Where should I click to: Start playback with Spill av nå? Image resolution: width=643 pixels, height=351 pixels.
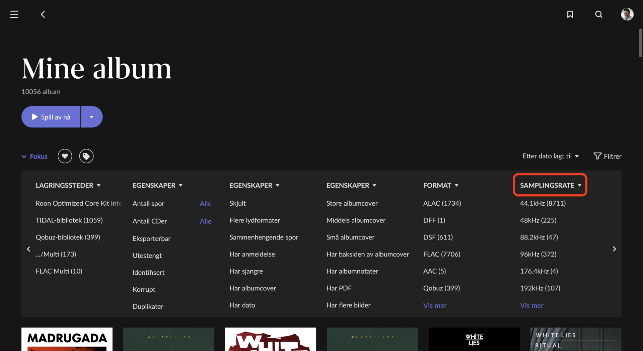pos(51,117)
